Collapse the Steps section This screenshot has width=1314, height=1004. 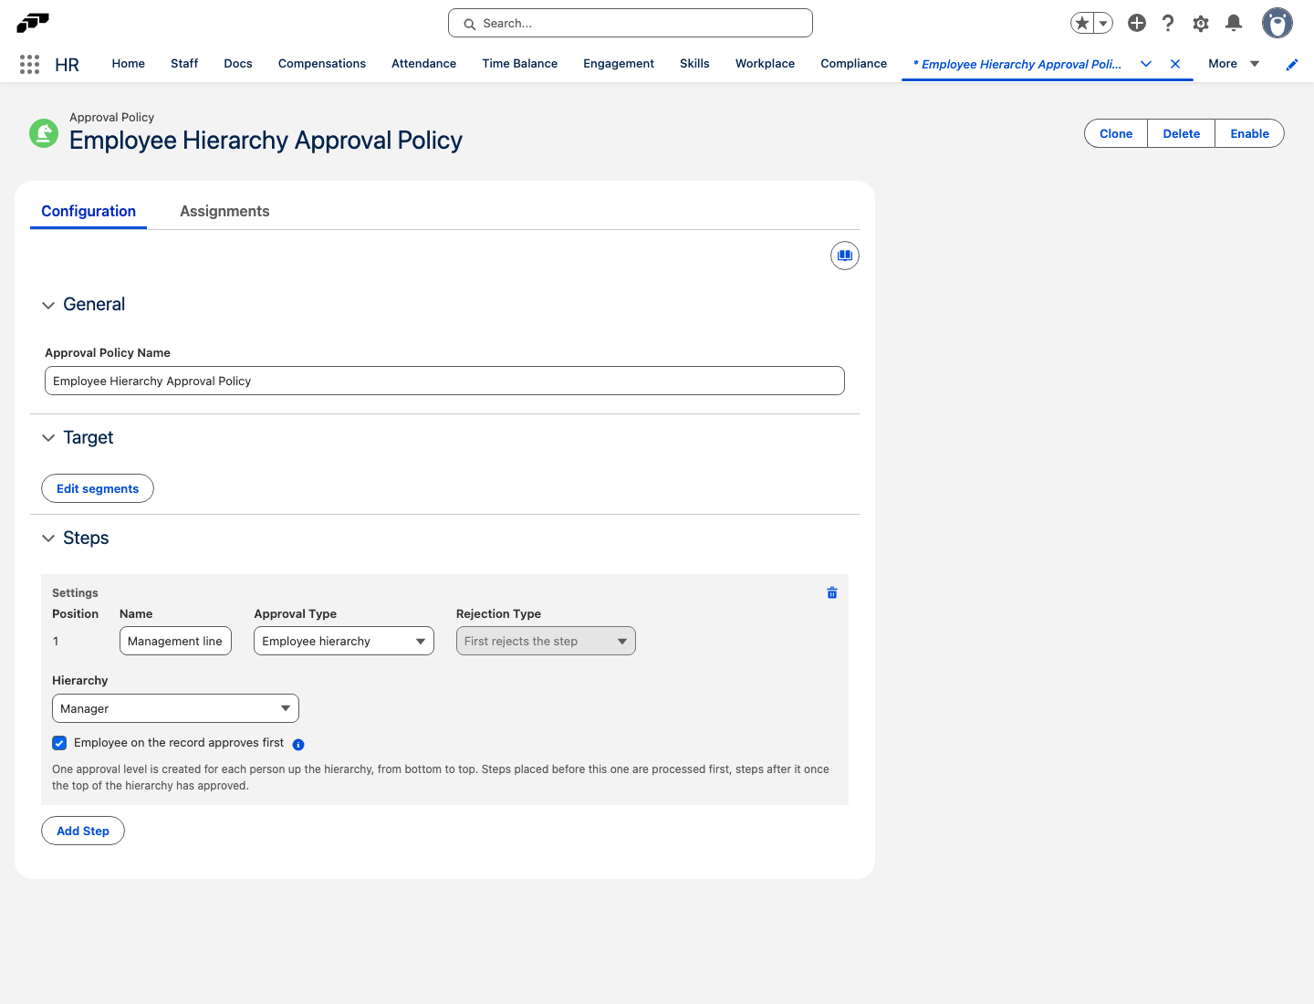point(48,539)
